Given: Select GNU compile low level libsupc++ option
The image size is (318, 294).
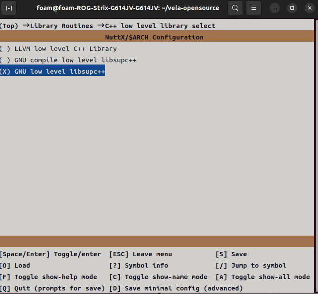Looking at the screenshot, I should click(68, 60).
